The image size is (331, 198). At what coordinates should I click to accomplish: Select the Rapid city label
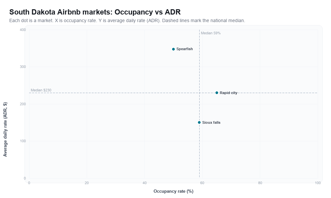[x=228, y=93]
